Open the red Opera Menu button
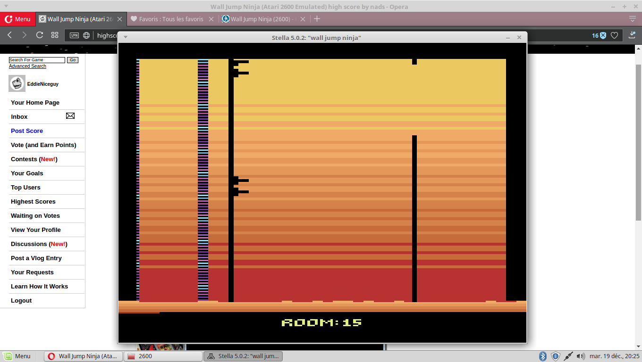The height and width of the screenshot is (362, 642). [x=17, y=19]
